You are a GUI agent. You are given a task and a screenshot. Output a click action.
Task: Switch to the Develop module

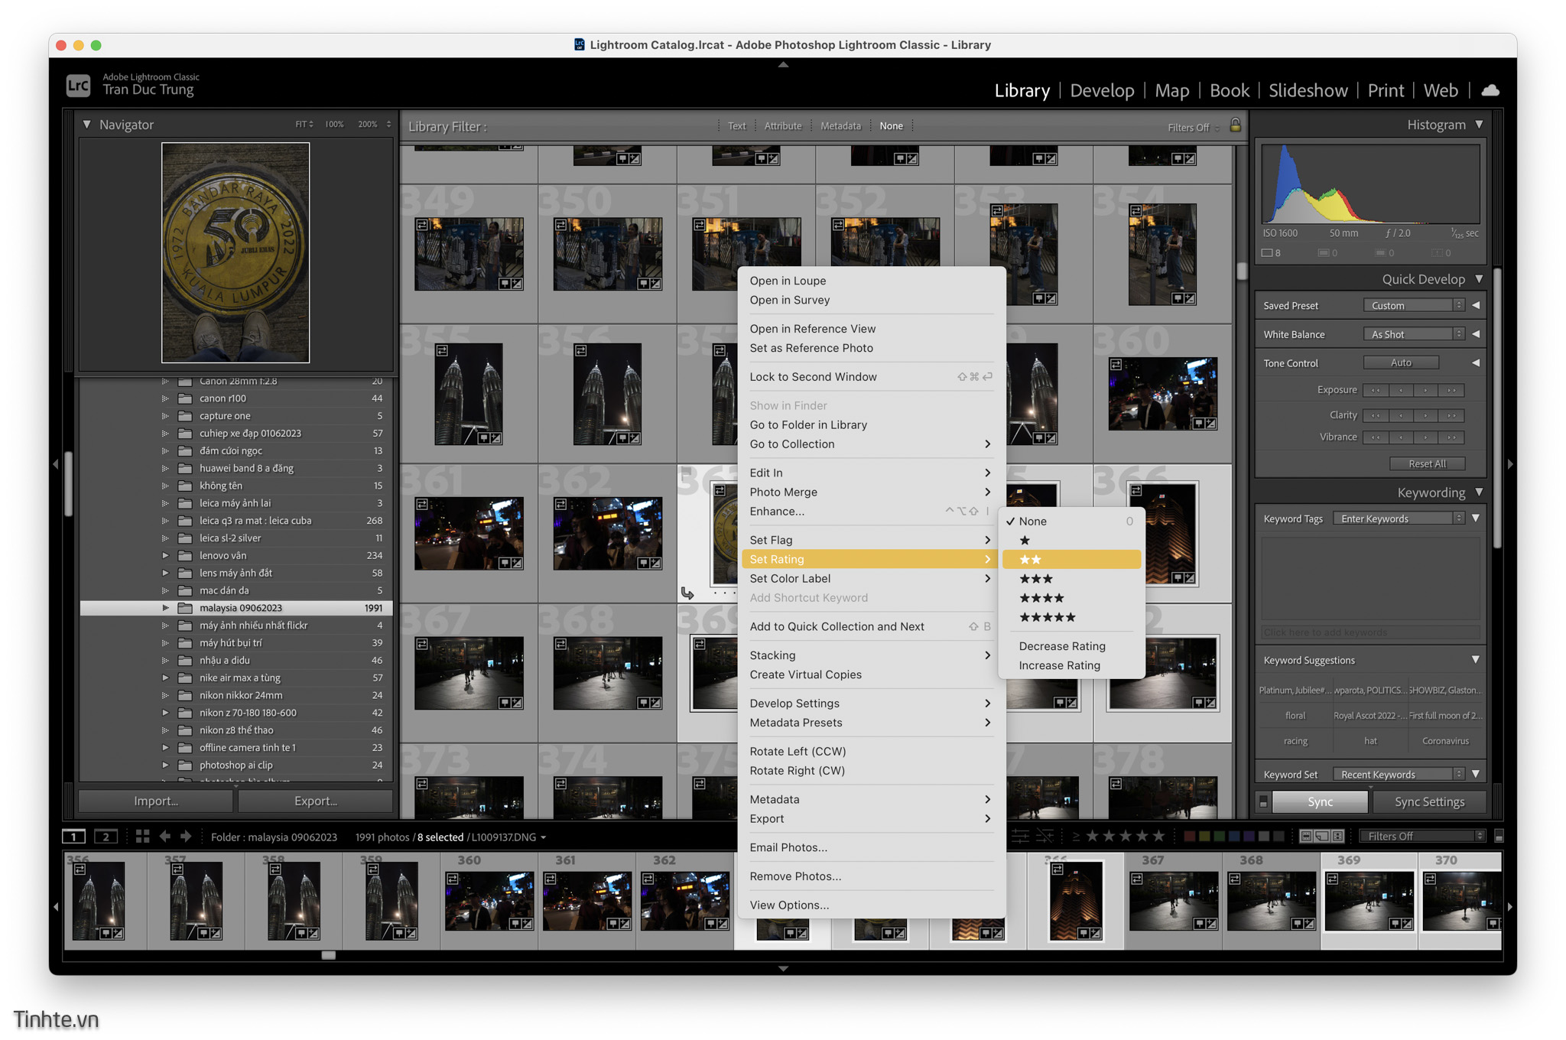[1102, 90]
